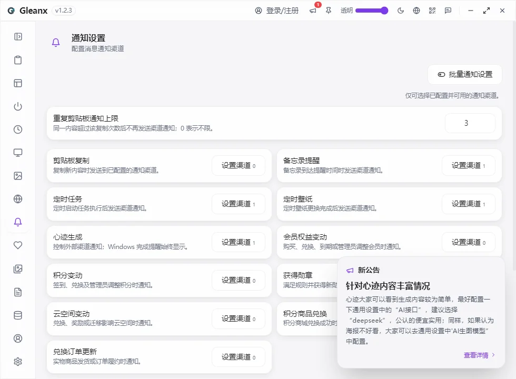Open 设置渠道 for 会员权益变动

469,242
